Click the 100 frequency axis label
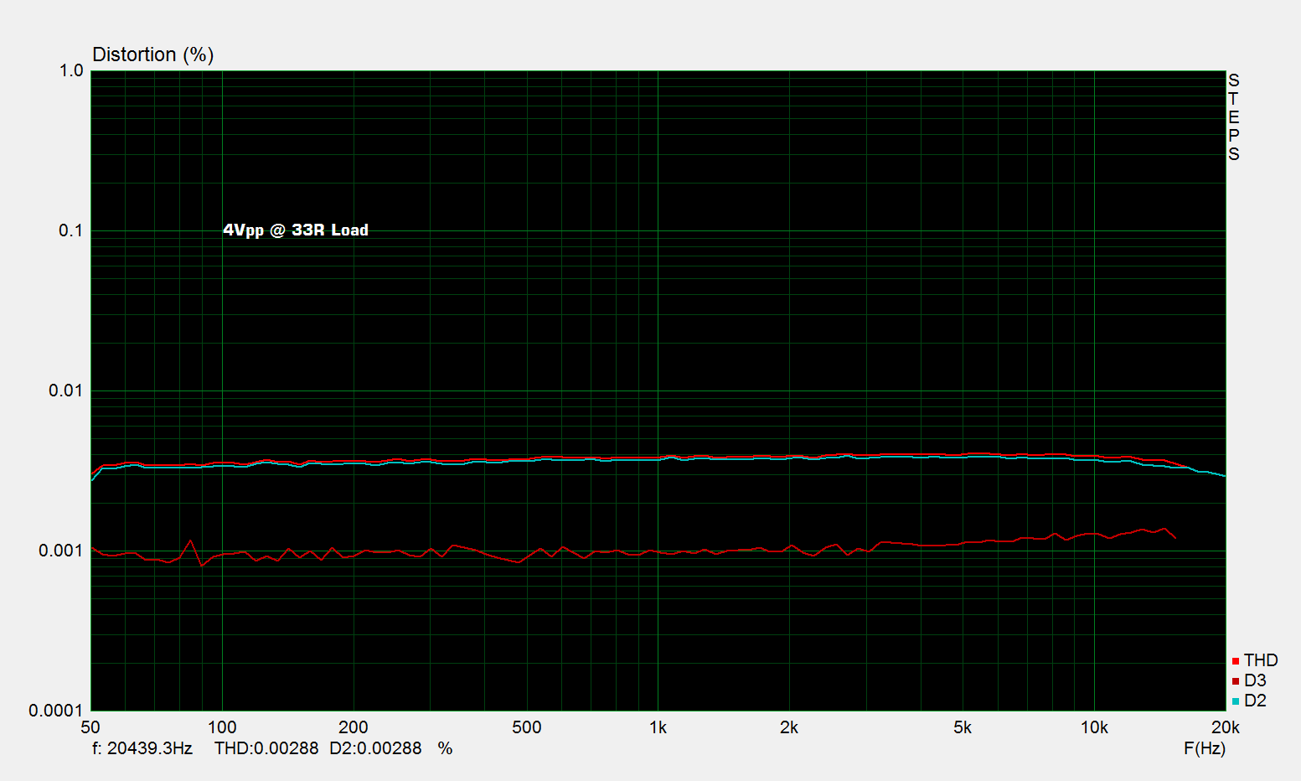The image size is (1301, 781). pos(222,728)
